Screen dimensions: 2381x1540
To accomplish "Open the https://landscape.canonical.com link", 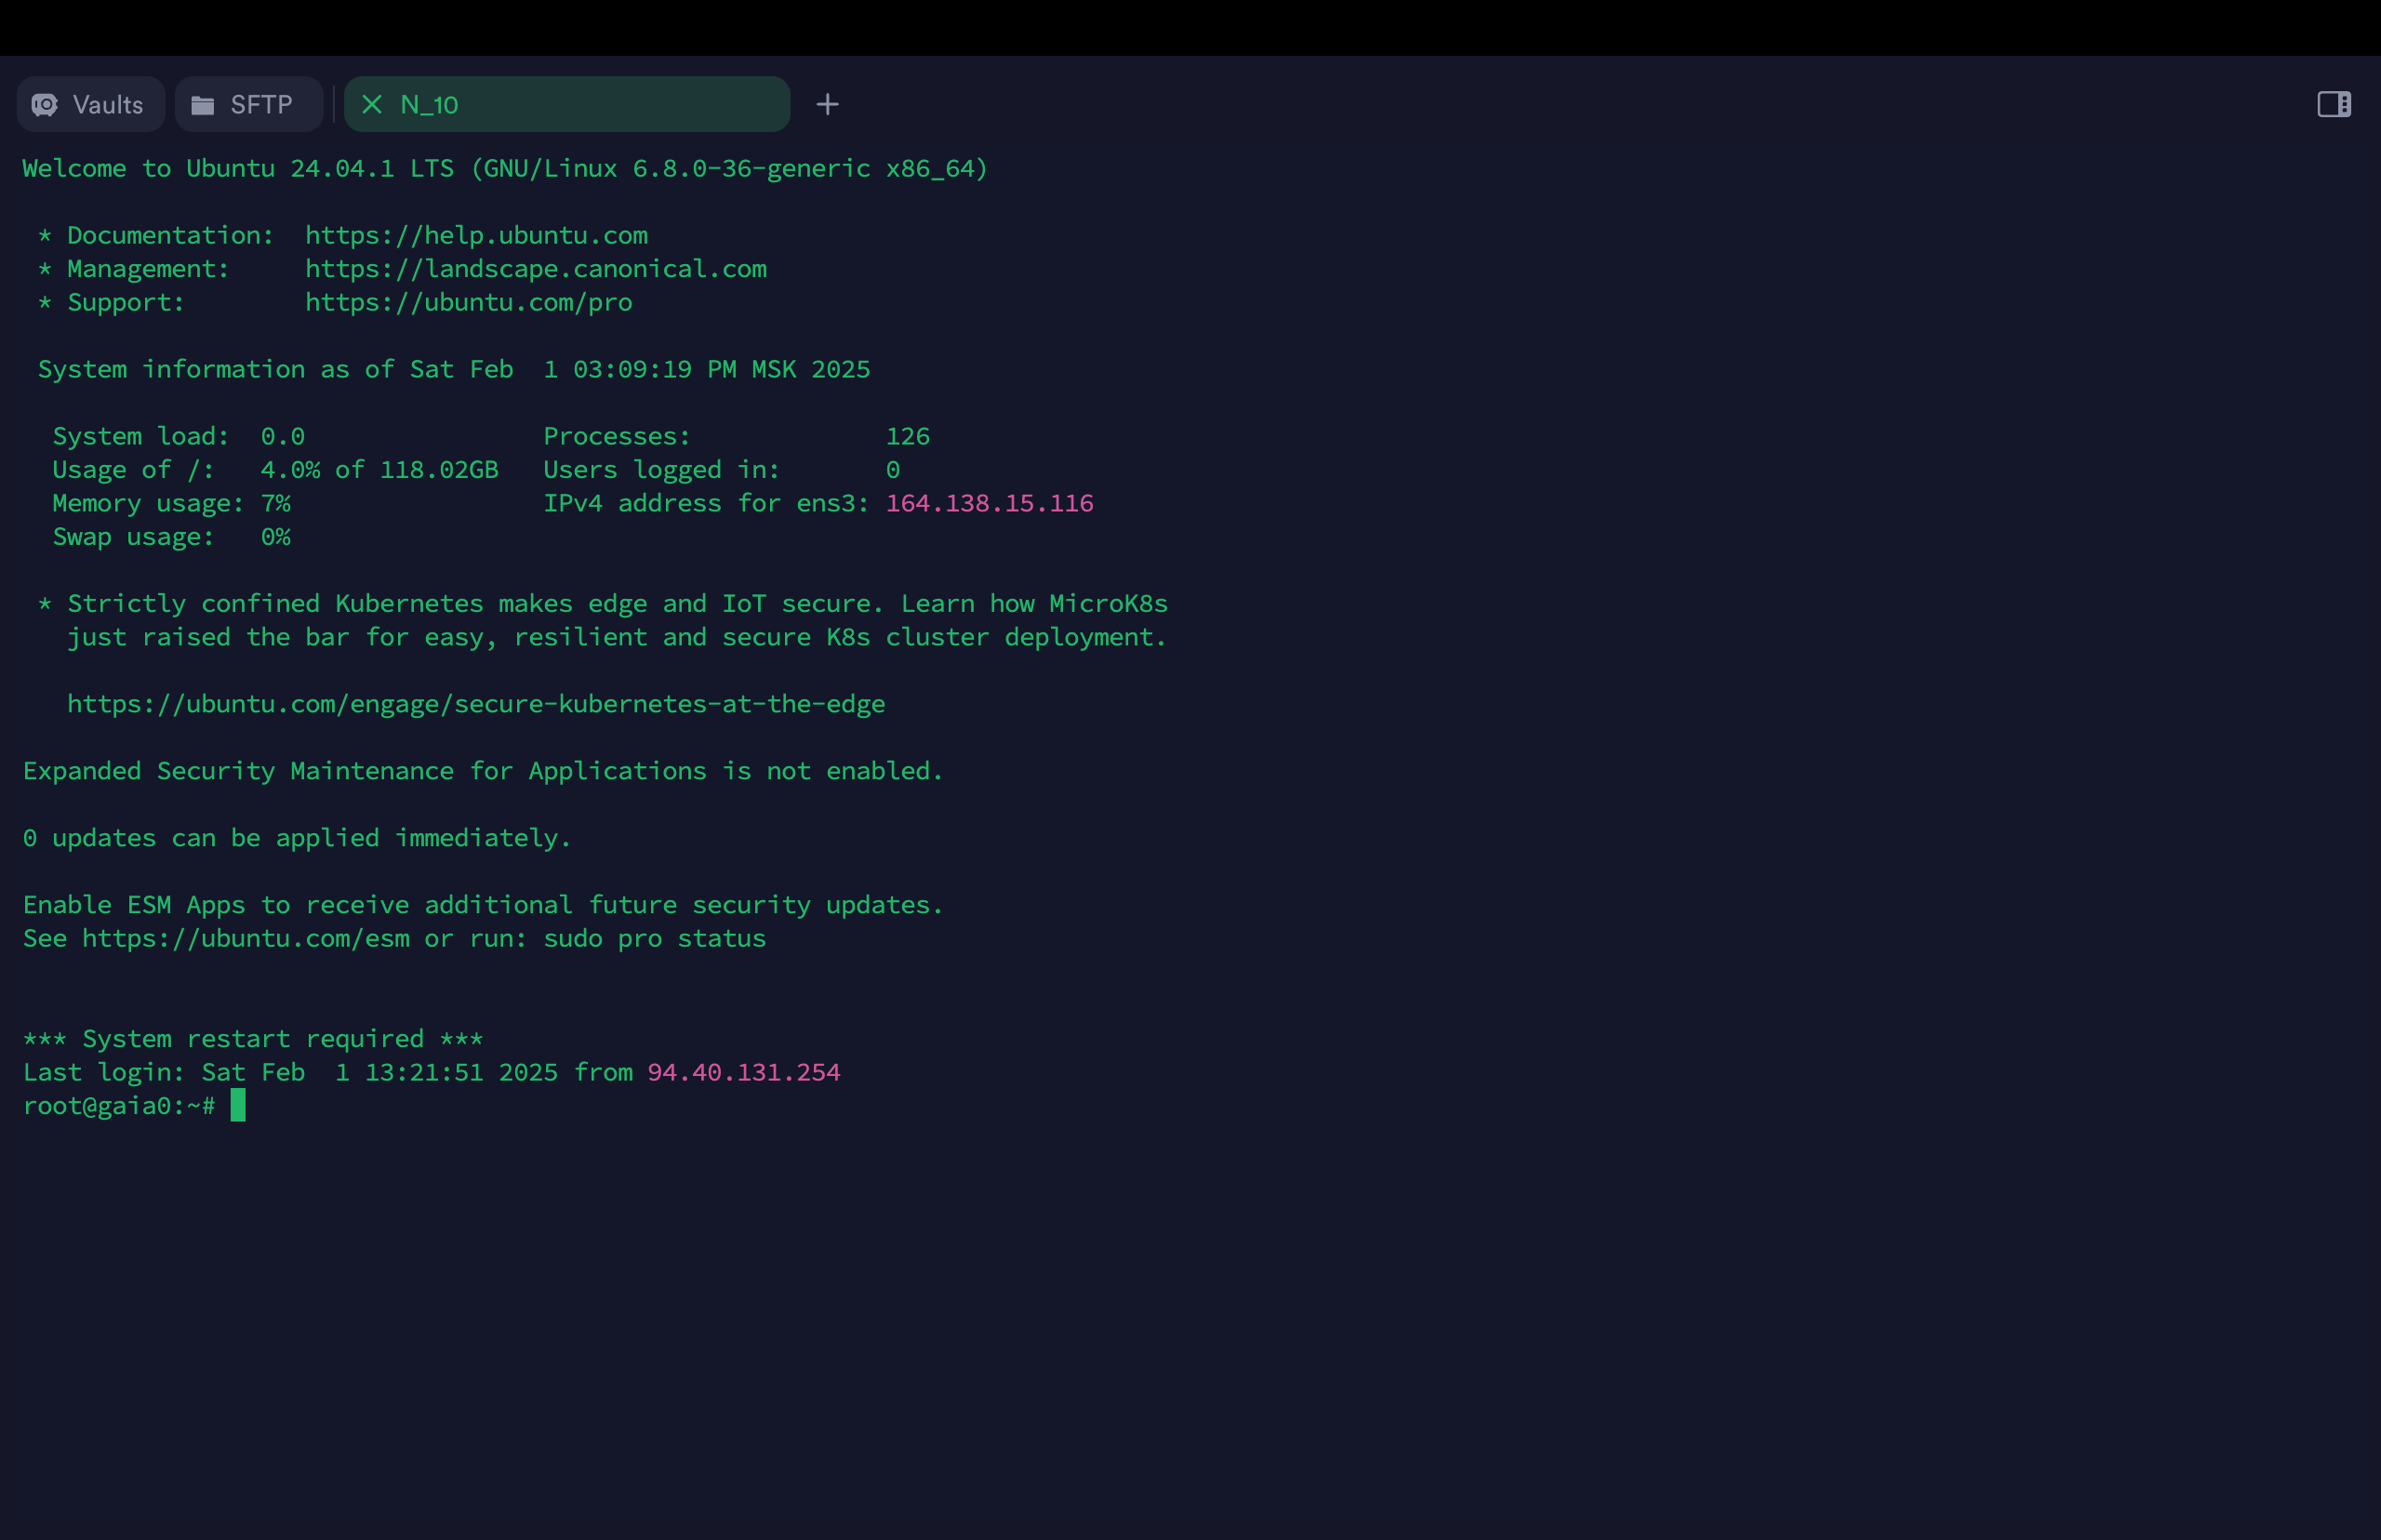I will (536, 269).
